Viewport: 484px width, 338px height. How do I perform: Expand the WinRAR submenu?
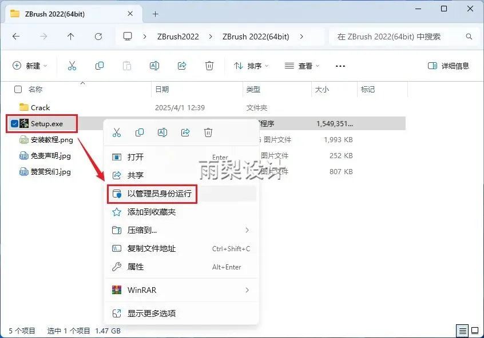point(247,290)
